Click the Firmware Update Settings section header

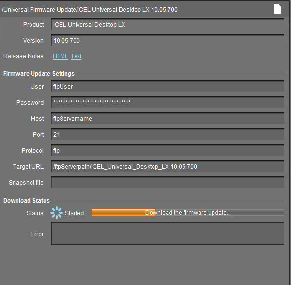[x=39, y=74]
